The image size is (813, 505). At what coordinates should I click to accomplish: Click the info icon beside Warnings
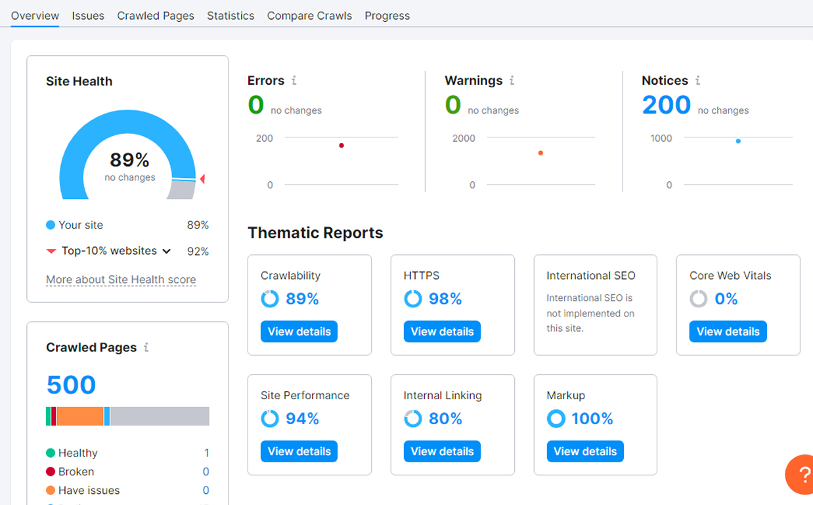(512, 81)
